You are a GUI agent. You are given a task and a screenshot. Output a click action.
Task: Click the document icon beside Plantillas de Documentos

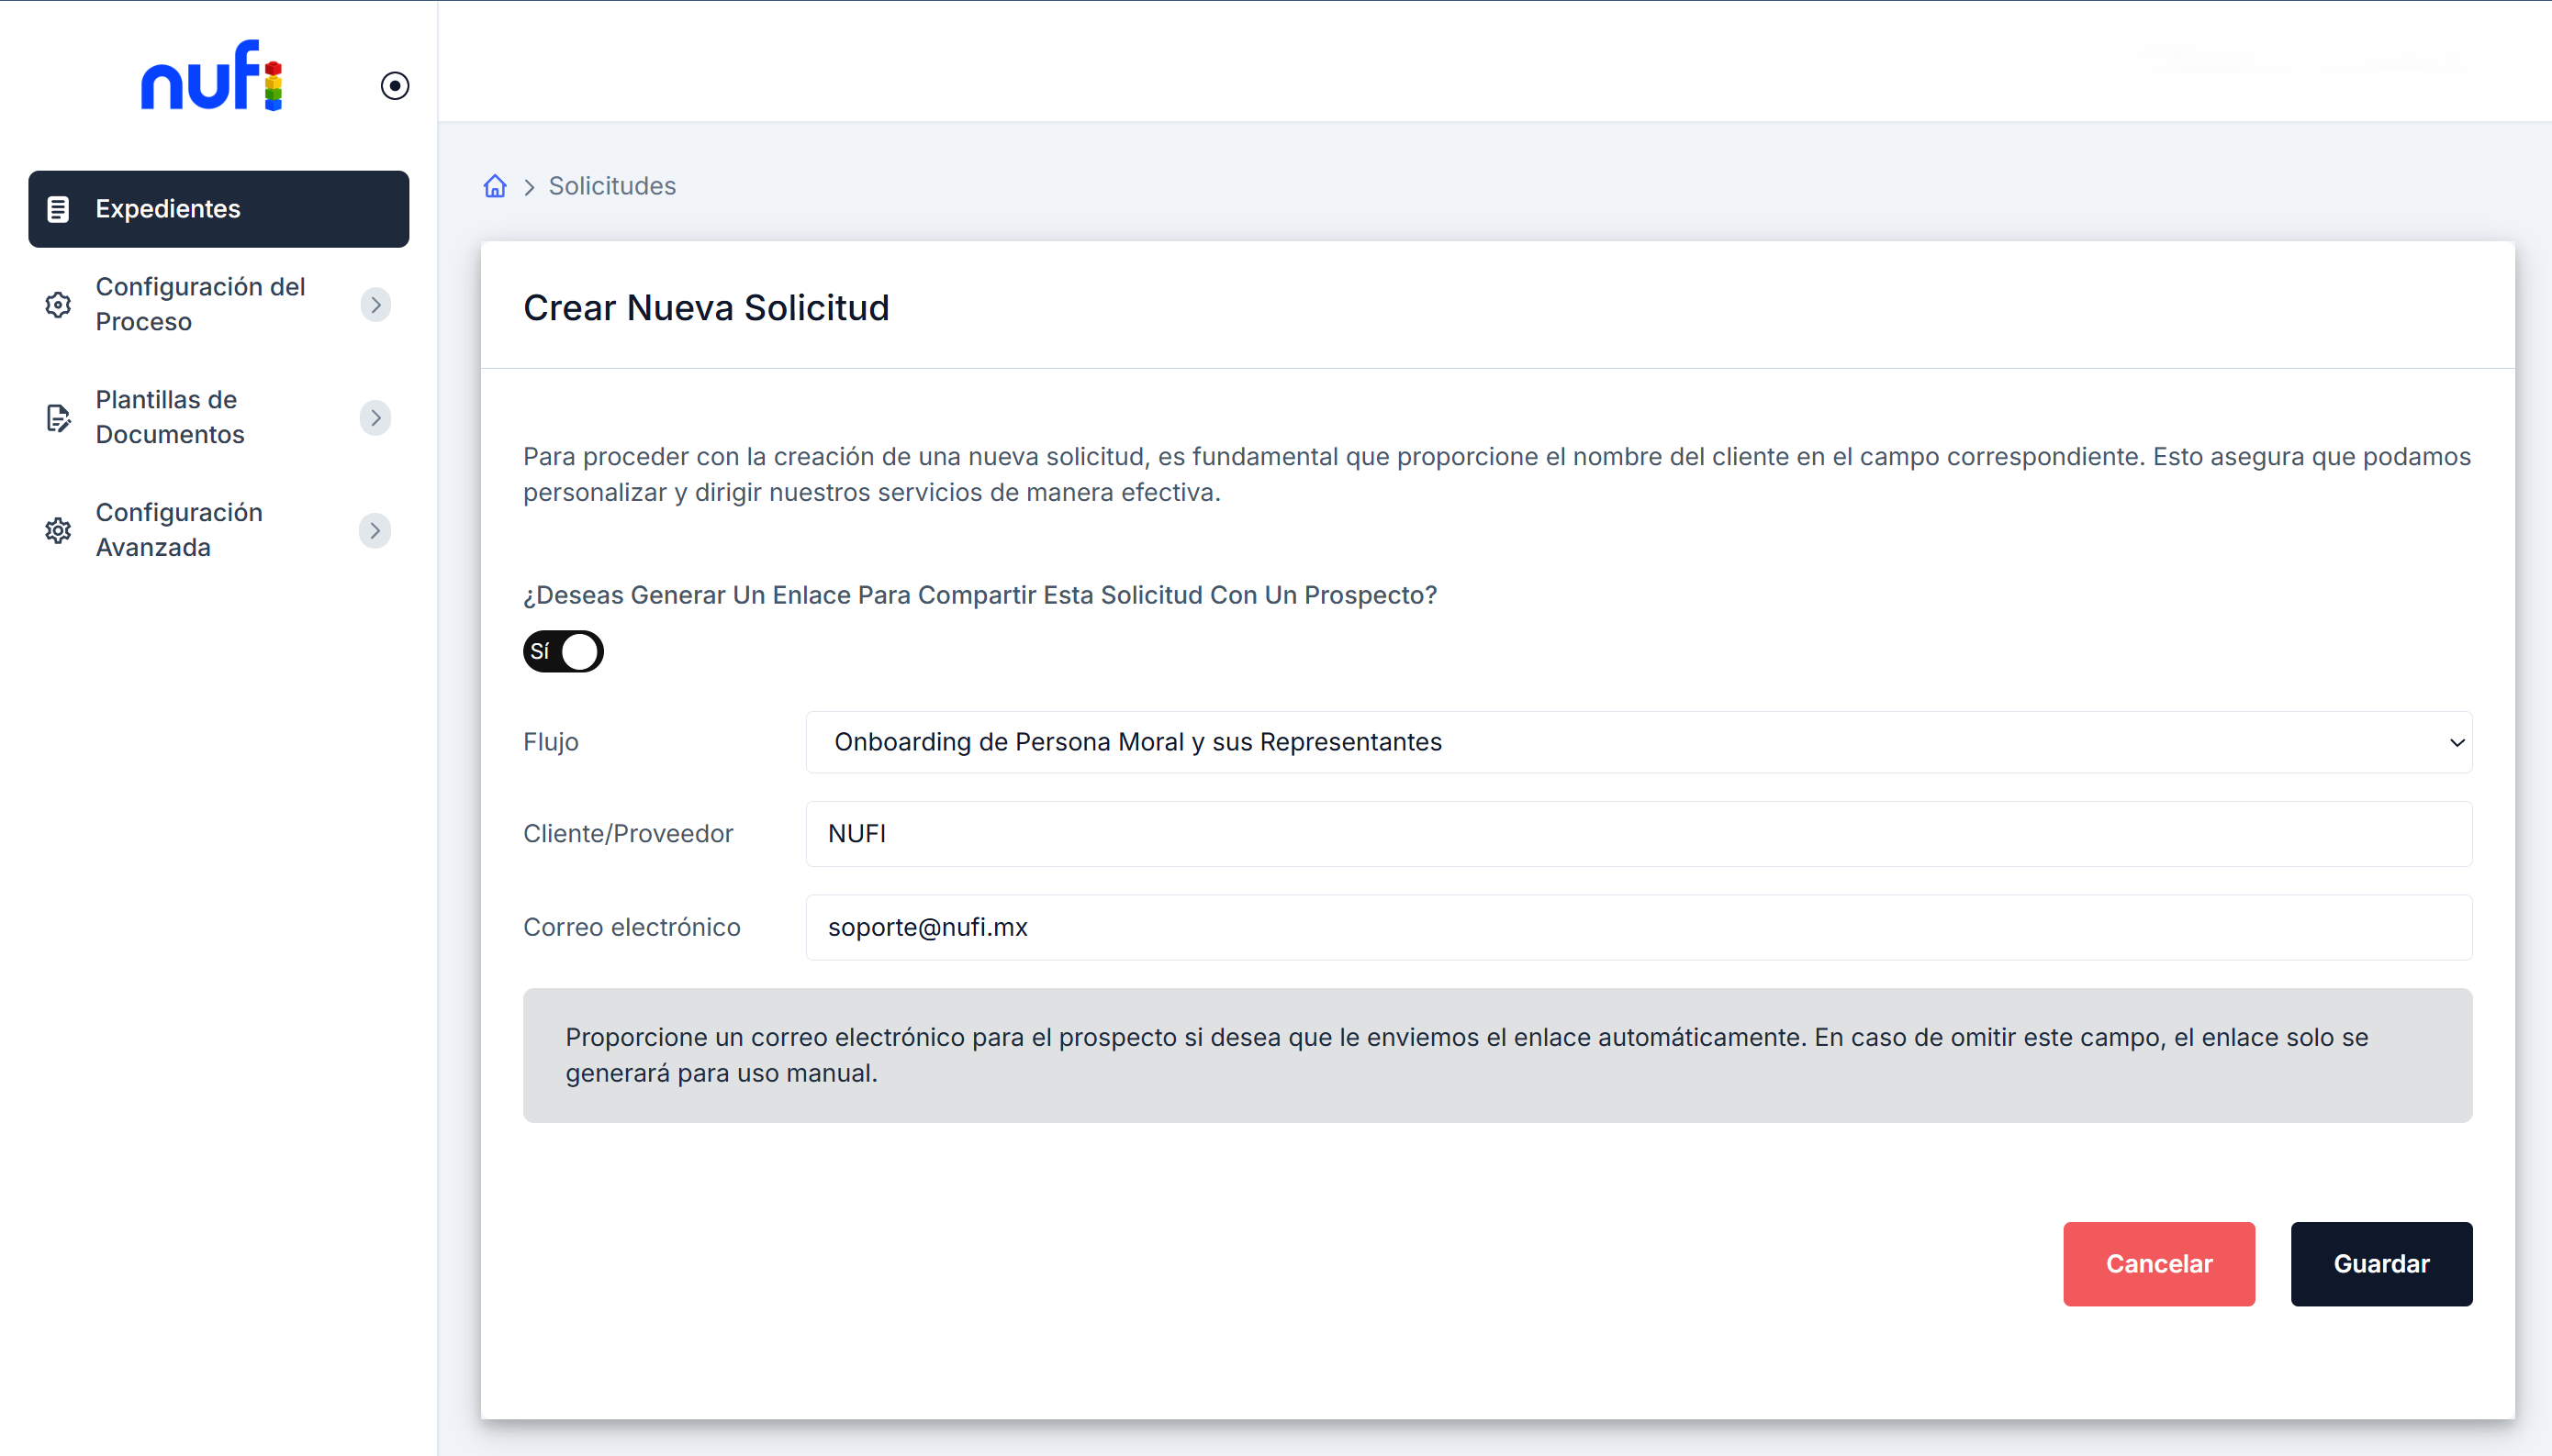pos(59,417)
